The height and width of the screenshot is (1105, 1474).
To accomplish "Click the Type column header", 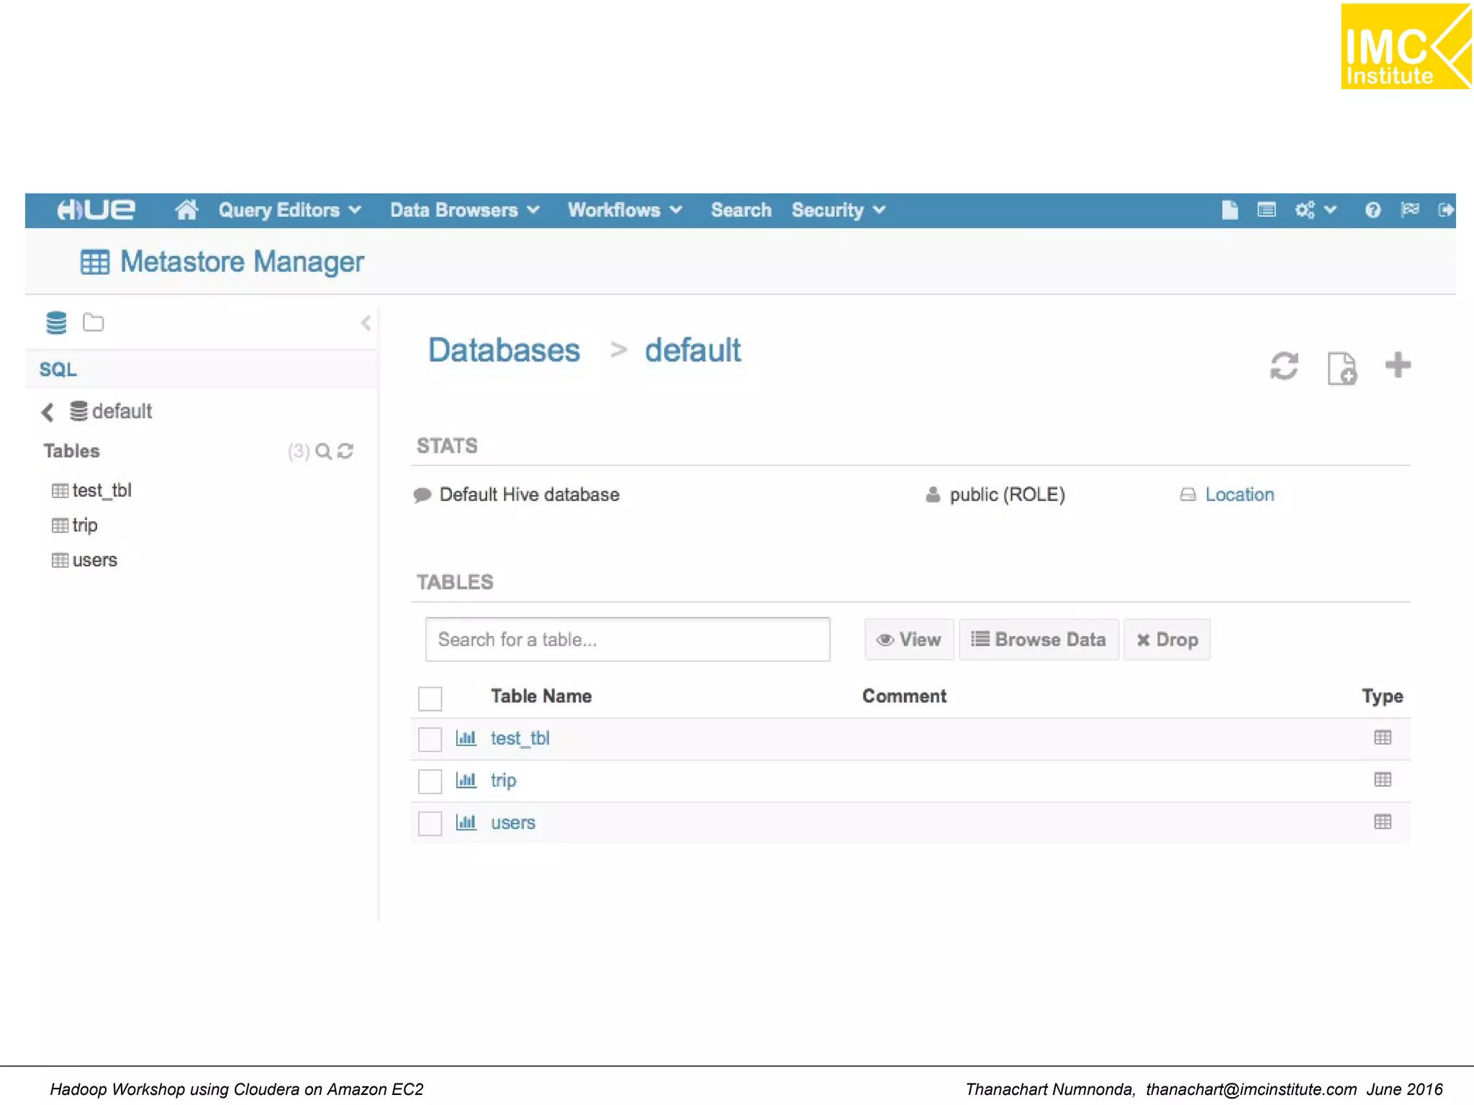I will point(1382,696).
